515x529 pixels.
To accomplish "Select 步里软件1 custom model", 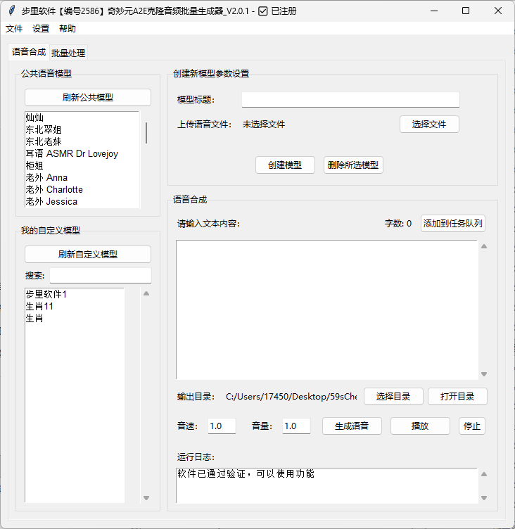I will coord(46,294).
